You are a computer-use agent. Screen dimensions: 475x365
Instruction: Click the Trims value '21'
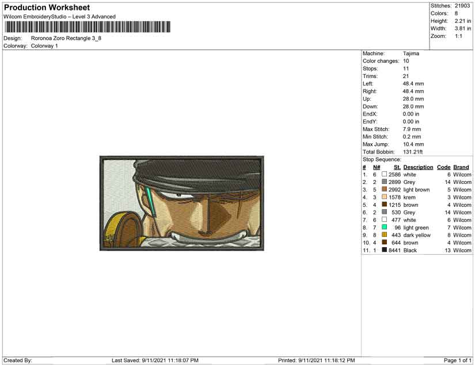(406, 76)
